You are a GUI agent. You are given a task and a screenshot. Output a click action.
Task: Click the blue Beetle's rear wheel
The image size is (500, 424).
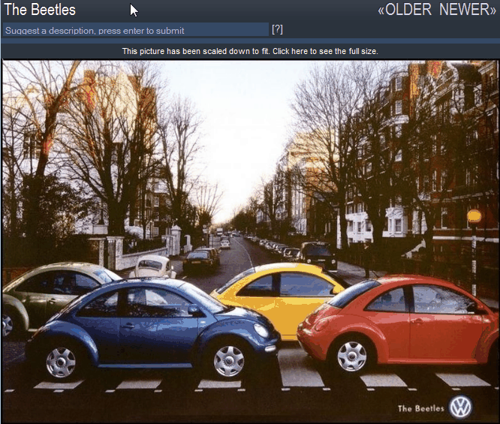61,362
